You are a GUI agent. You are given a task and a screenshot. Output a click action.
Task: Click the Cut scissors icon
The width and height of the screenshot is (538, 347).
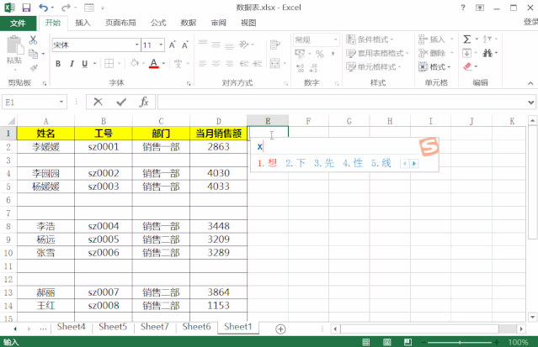(33, 40)
